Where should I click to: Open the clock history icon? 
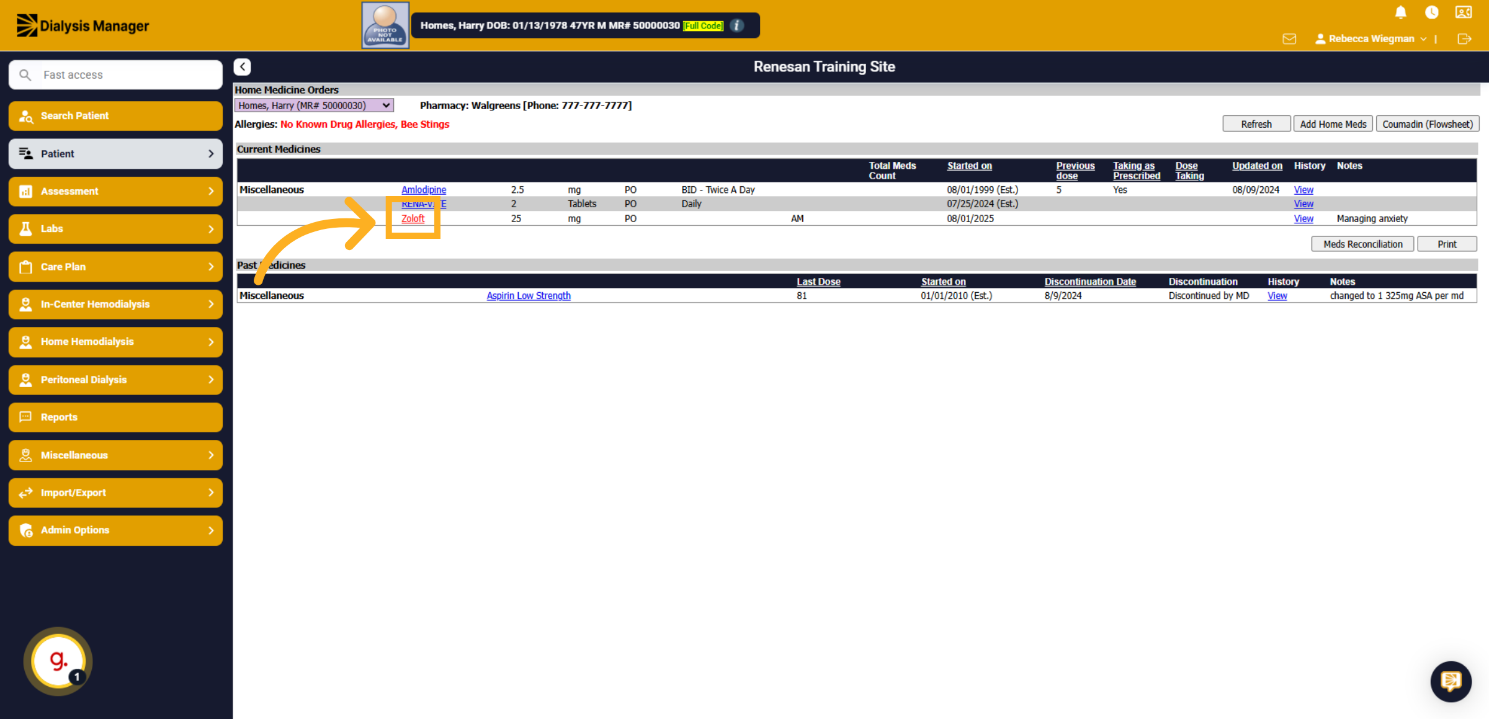tap(1432, 12)
